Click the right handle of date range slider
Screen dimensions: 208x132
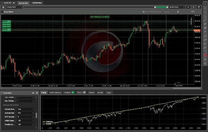click(167, 7)
